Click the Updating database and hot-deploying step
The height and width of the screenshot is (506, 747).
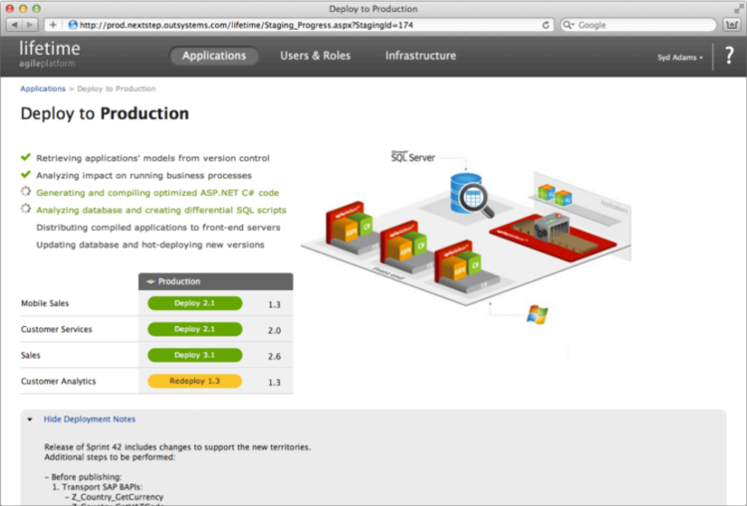(150, 245)
